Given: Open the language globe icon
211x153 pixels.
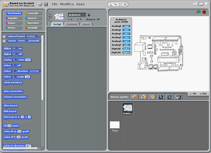Looking at the screenshot, I should [x=40, y=4].
